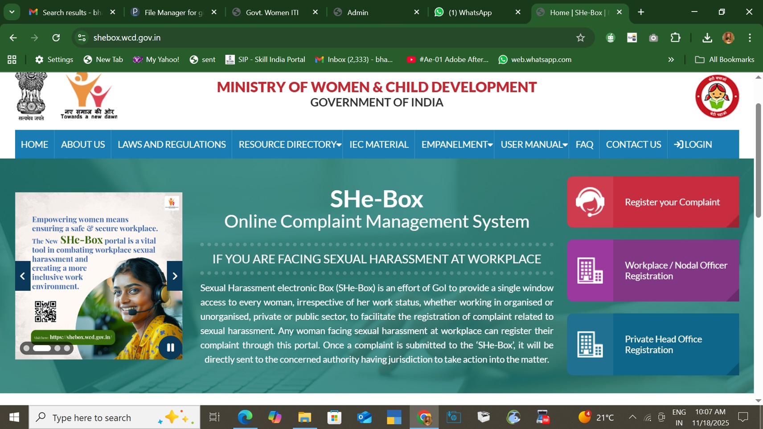Click the Beti Bachao Beti Padhao logo

click(717, 96)
